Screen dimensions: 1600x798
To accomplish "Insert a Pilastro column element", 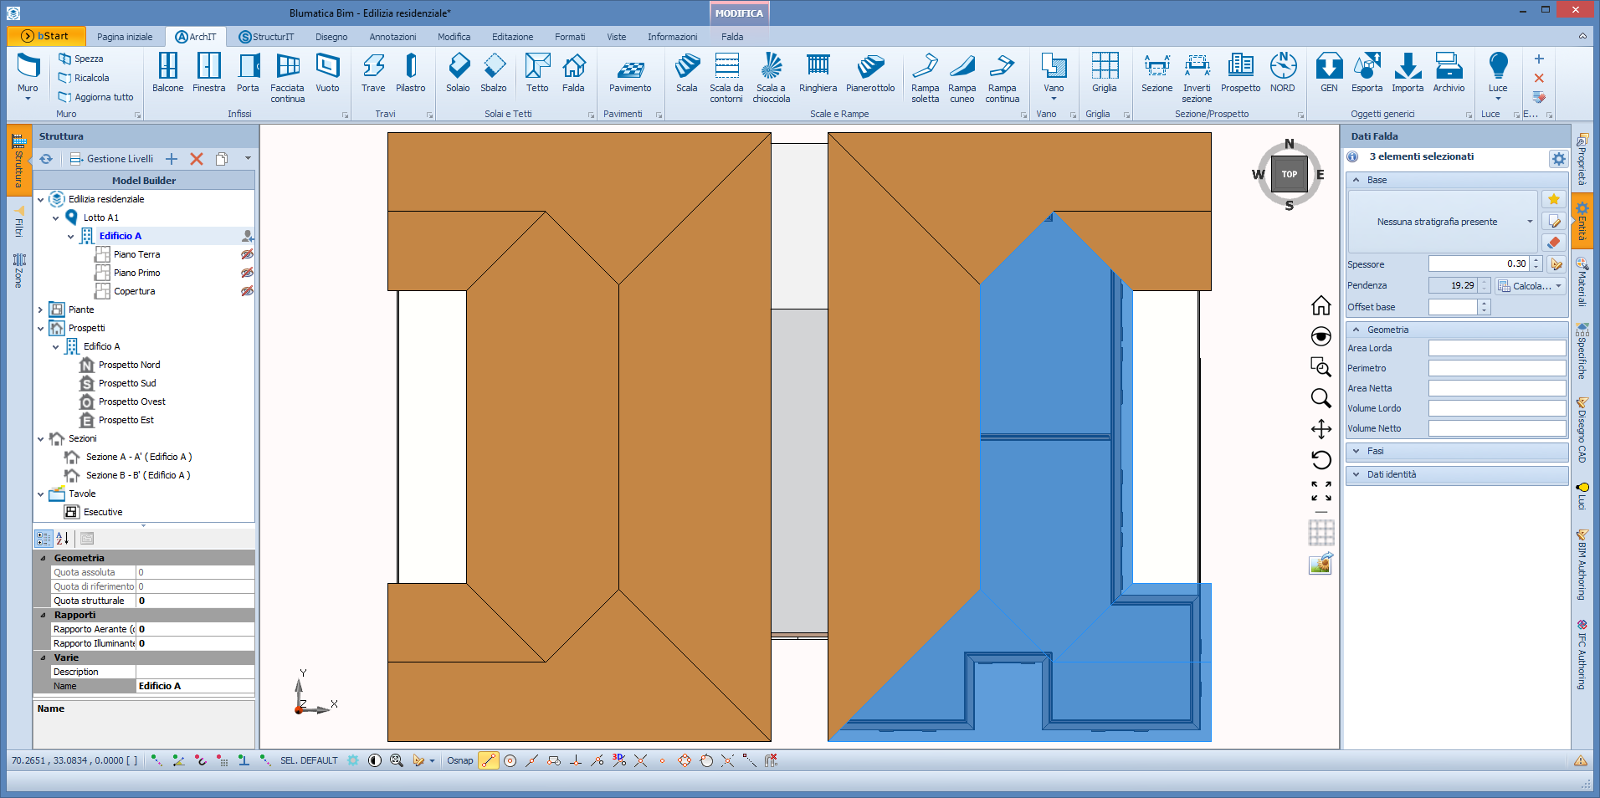I will click(410, 73).
